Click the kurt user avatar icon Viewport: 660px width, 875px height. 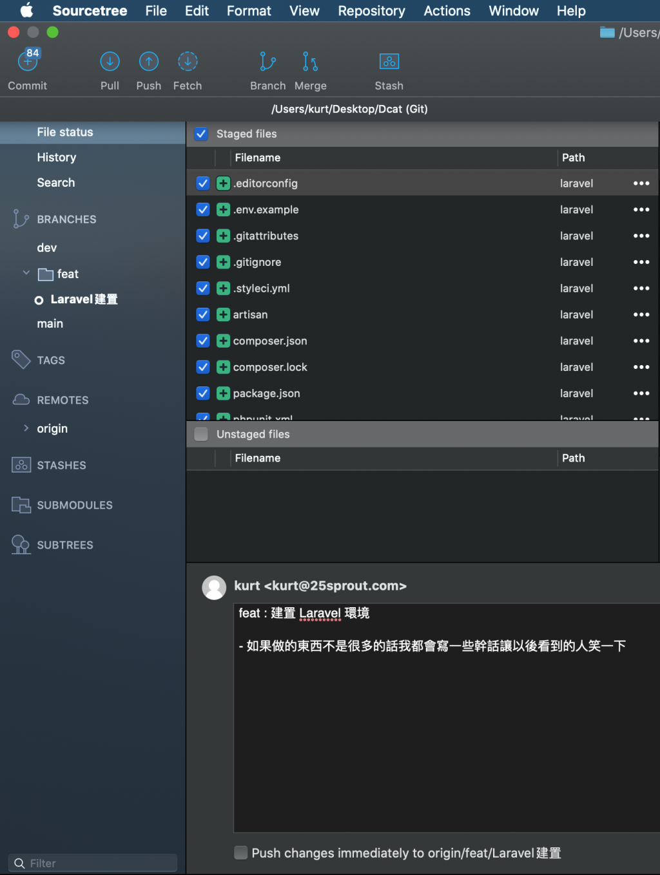(x=214, y=587)
